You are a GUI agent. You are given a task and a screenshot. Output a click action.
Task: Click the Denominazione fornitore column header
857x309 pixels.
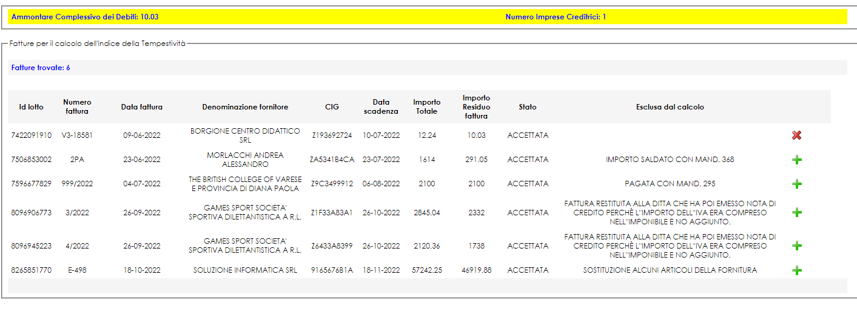pos(245,107)
